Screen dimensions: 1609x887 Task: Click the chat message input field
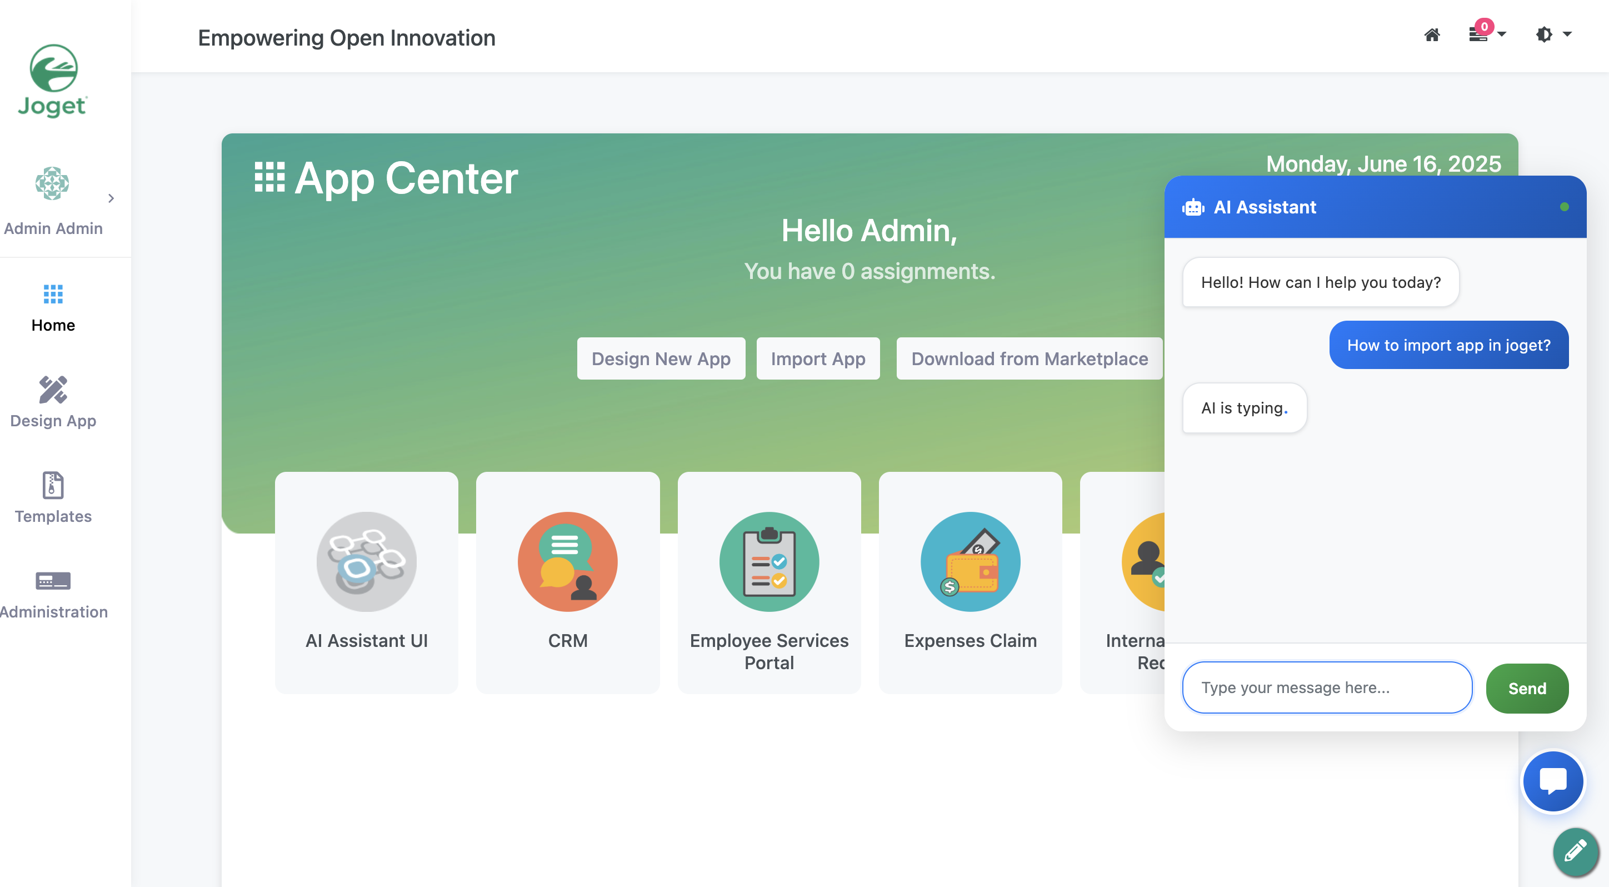coord(1326,687)
